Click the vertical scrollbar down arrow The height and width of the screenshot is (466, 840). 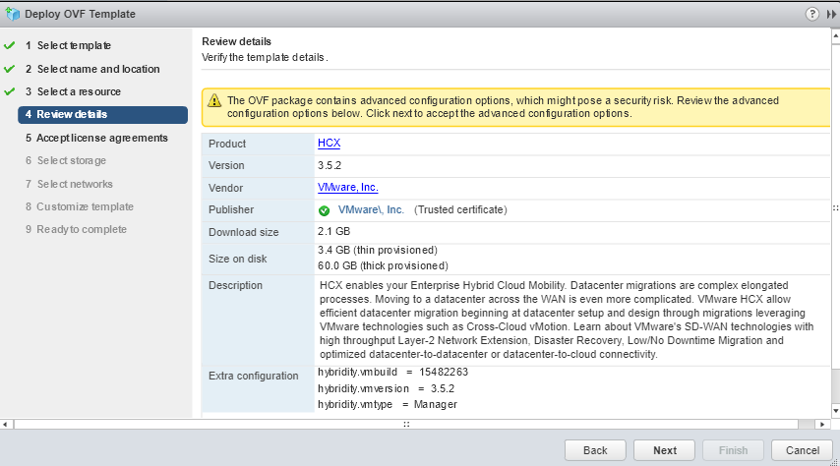pyautogui.click(x=835, y=411)
